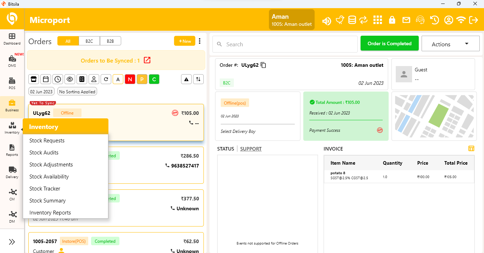
Task: Click the '+New' order button
Action: click(x=185, y=41)
